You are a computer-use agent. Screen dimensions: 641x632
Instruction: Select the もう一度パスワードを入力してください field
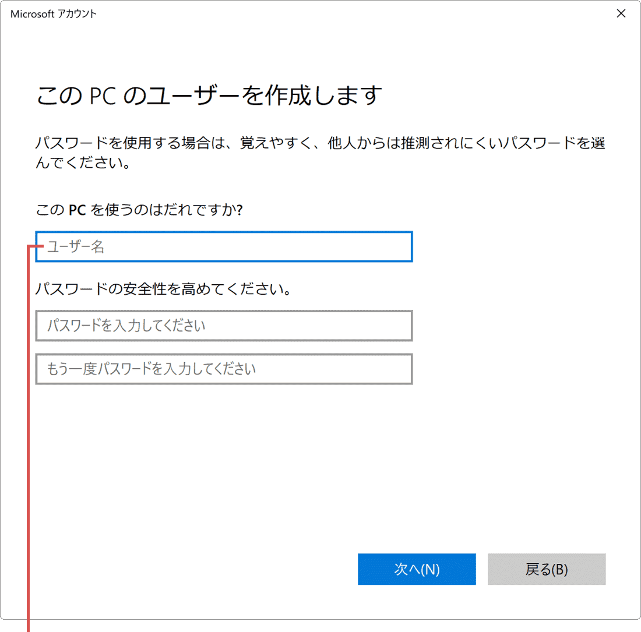(x=224, y=369)
